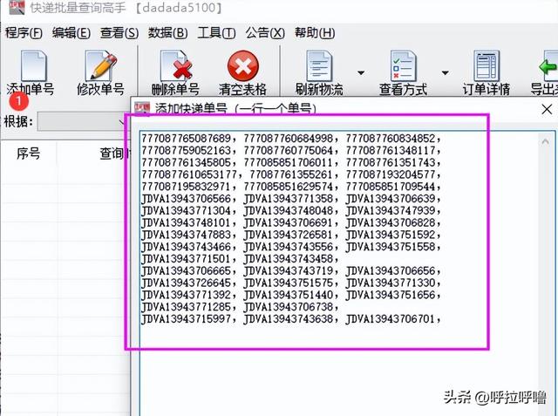Click tracking number JDVA13943748048
Image resolution: width=558 pixels, height=416 pixels.
[289, 211]
